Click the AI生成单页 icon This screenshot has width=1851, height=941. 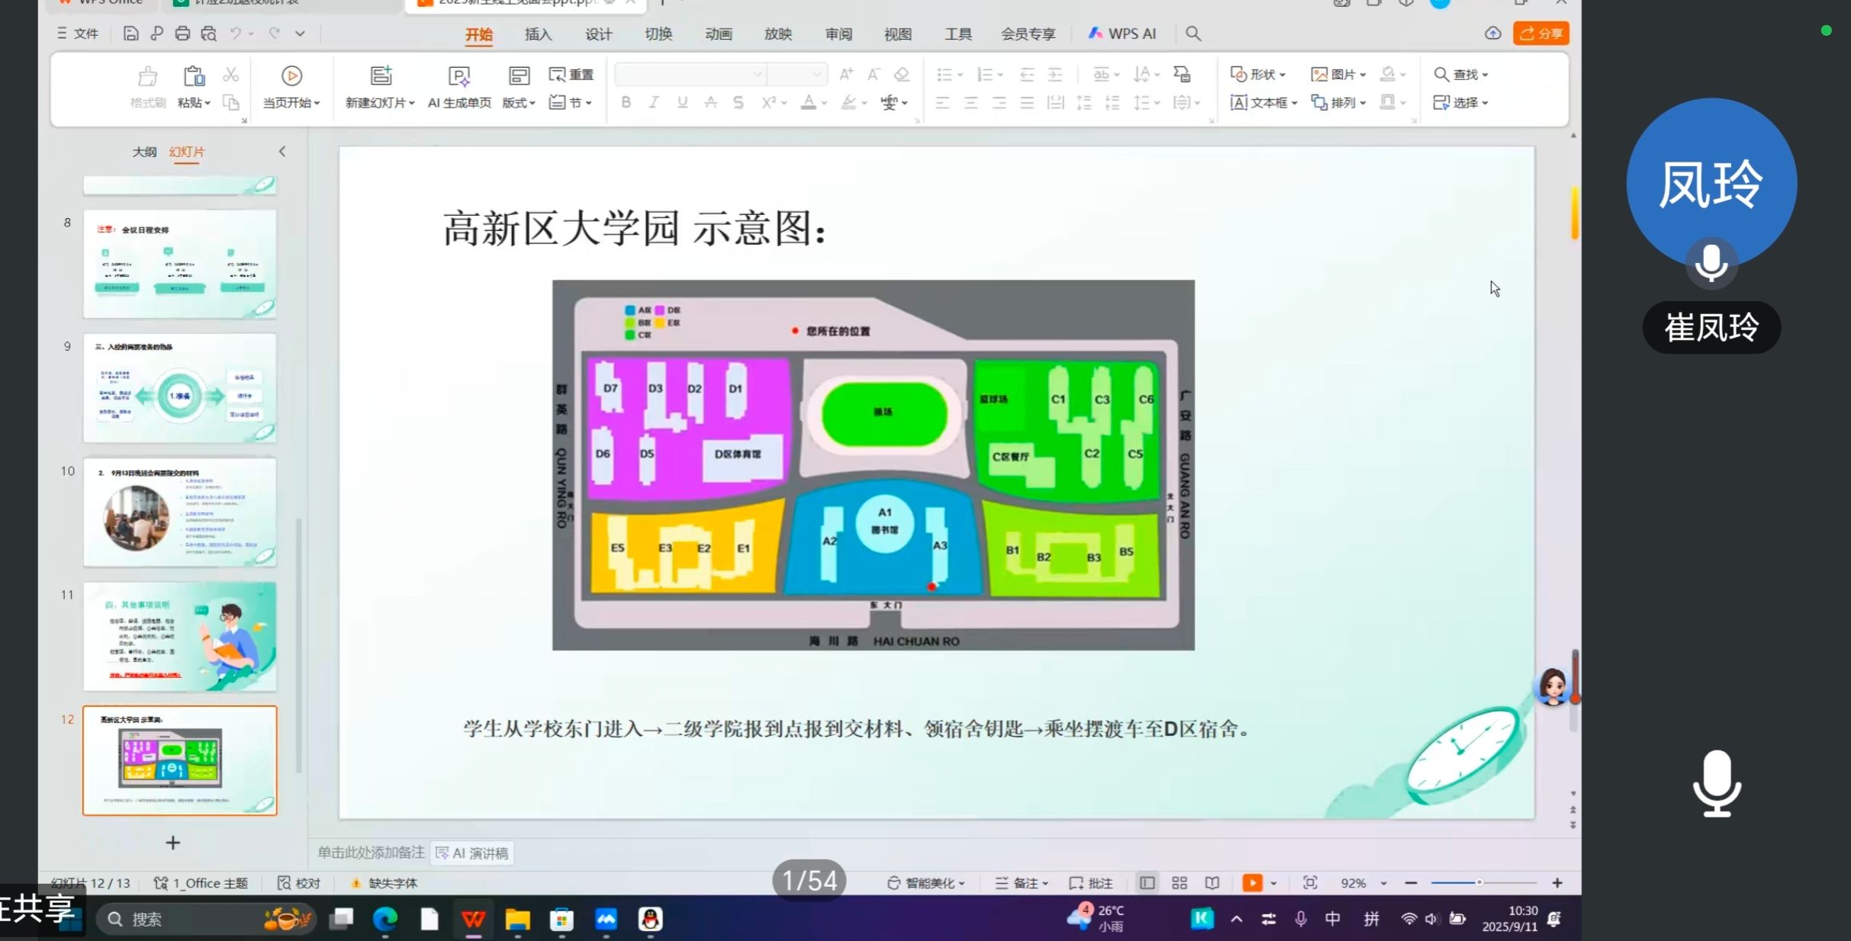[x=459, y=75]
